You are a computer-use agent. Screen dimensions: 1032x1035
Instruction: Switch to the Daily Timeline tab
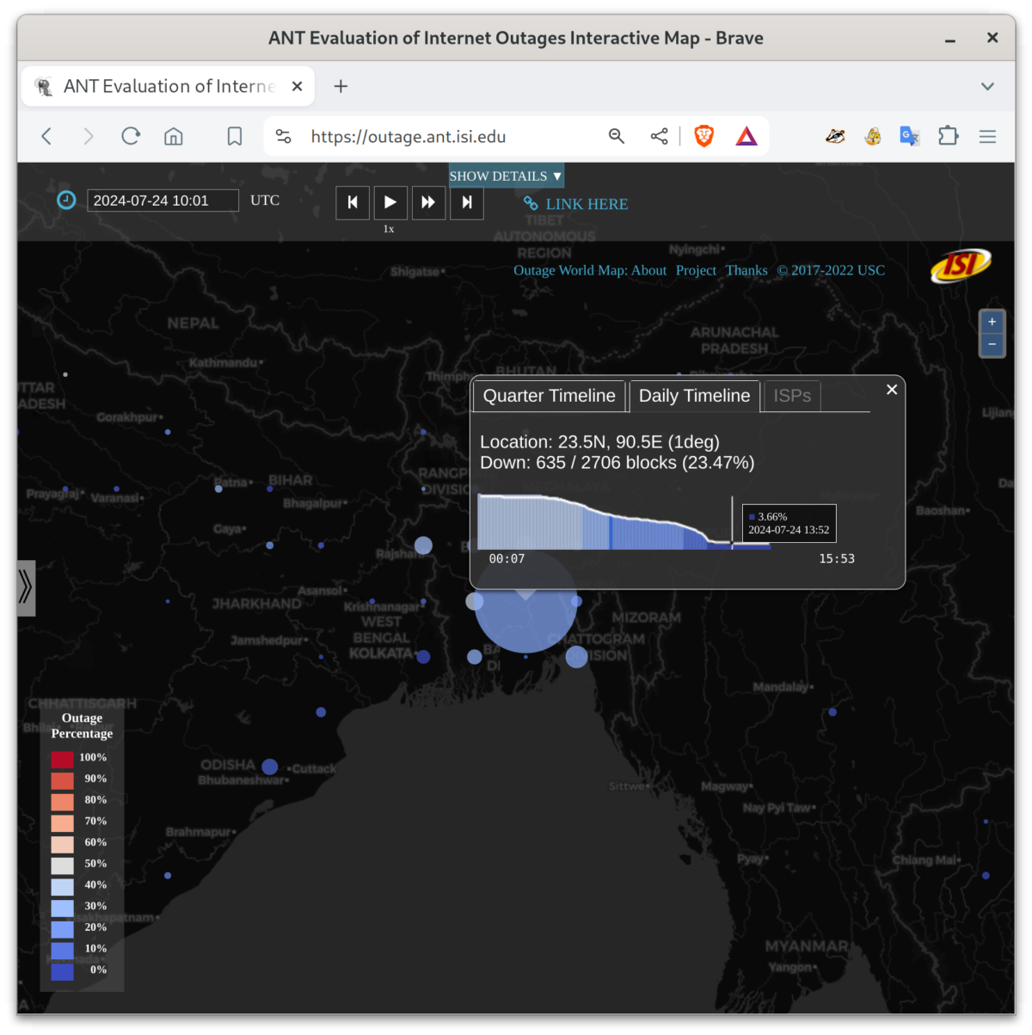[694, 396]
